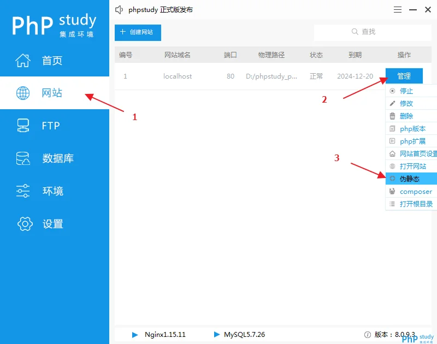Click the list icon beside 打开根目录
This screenshot has height=344, width=437.
(x=392, y=204)
